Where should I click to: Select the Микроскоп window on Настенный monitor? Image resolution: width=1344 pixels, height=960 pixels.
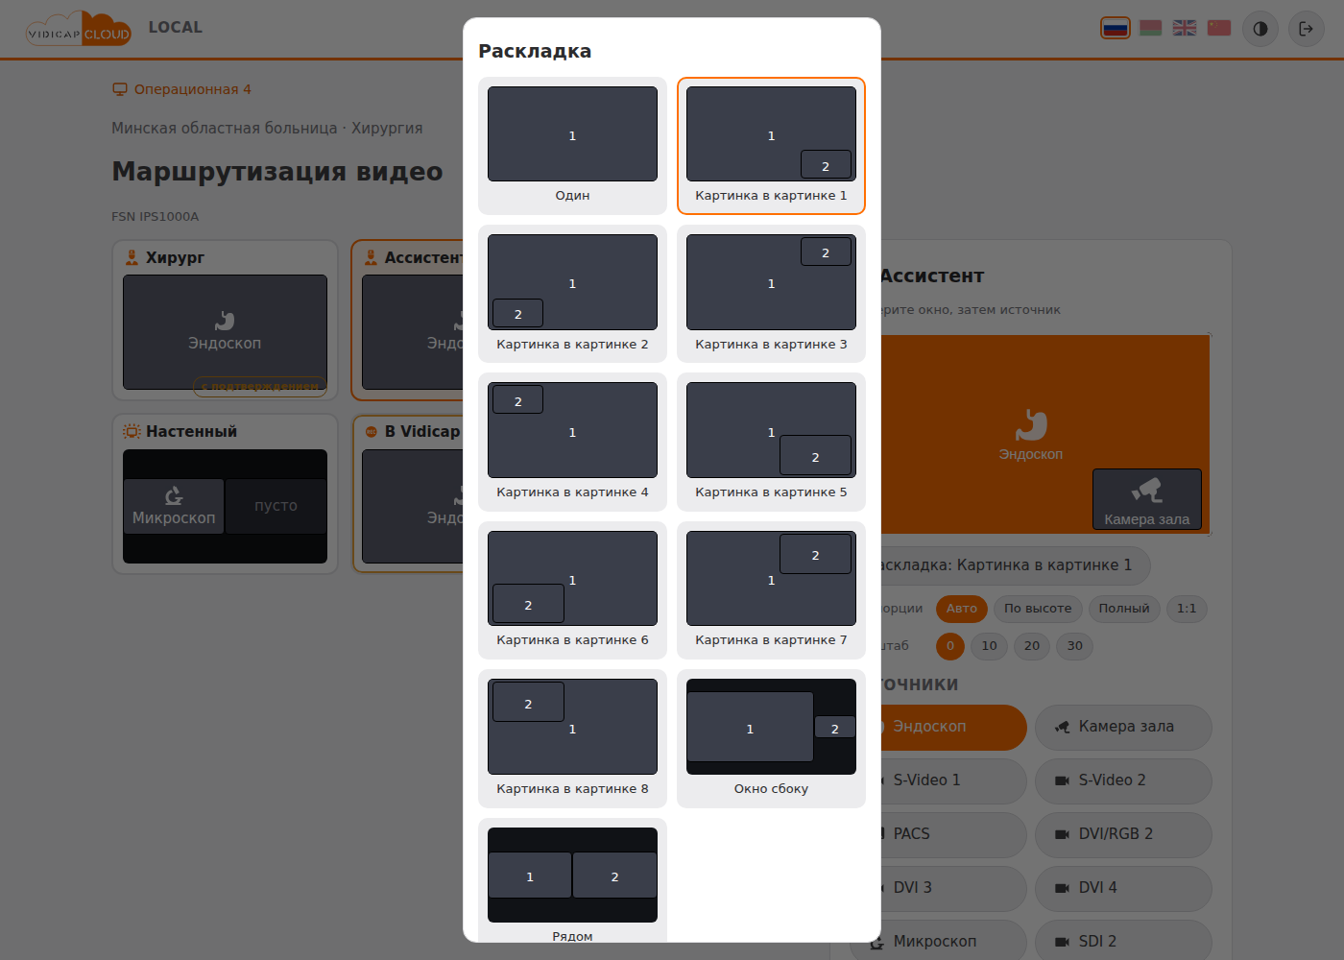174,506
